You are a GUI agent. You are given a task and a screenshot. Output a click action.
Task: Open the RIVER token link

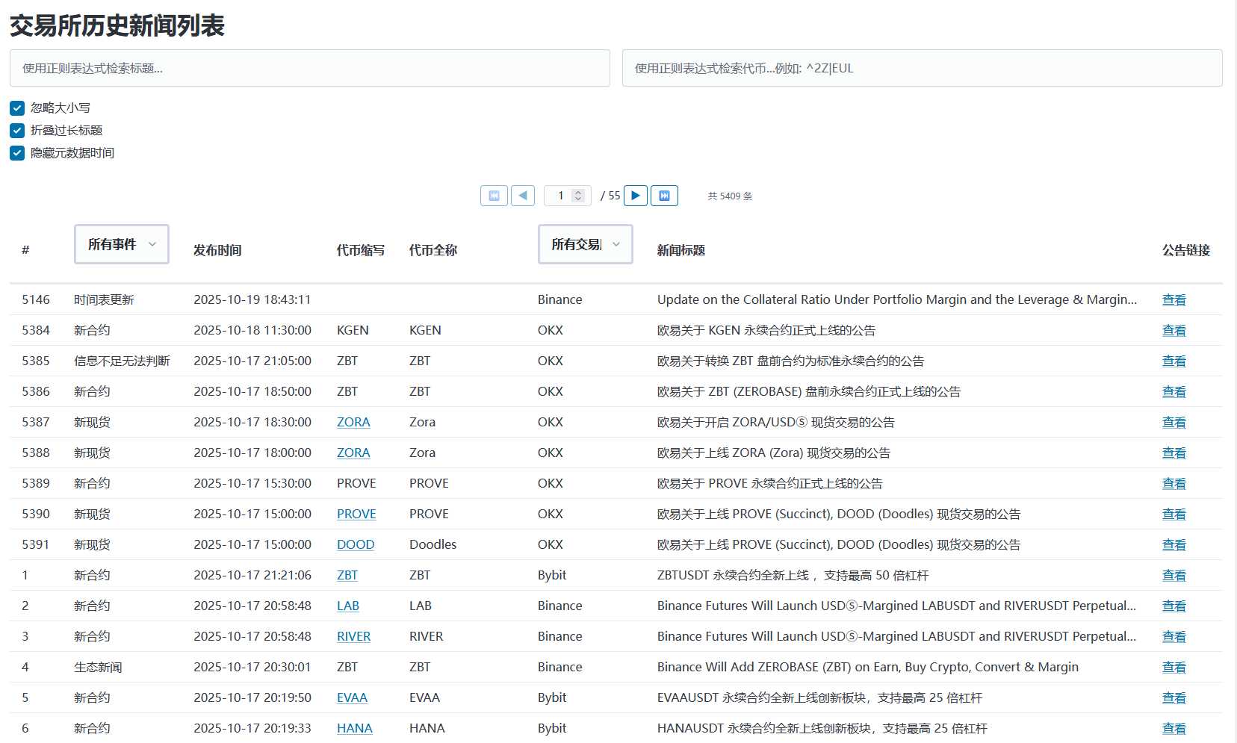[x=353, y=636]
